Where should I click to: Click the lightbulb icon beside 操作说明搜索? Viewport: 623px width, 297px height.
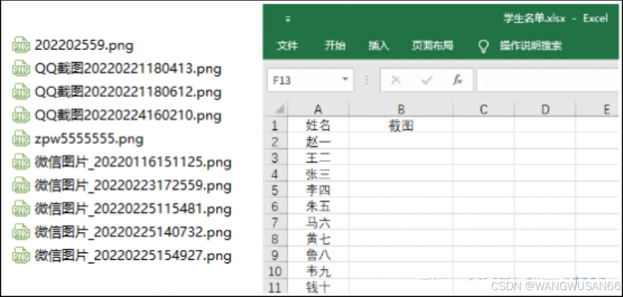[x=482, y=46]
